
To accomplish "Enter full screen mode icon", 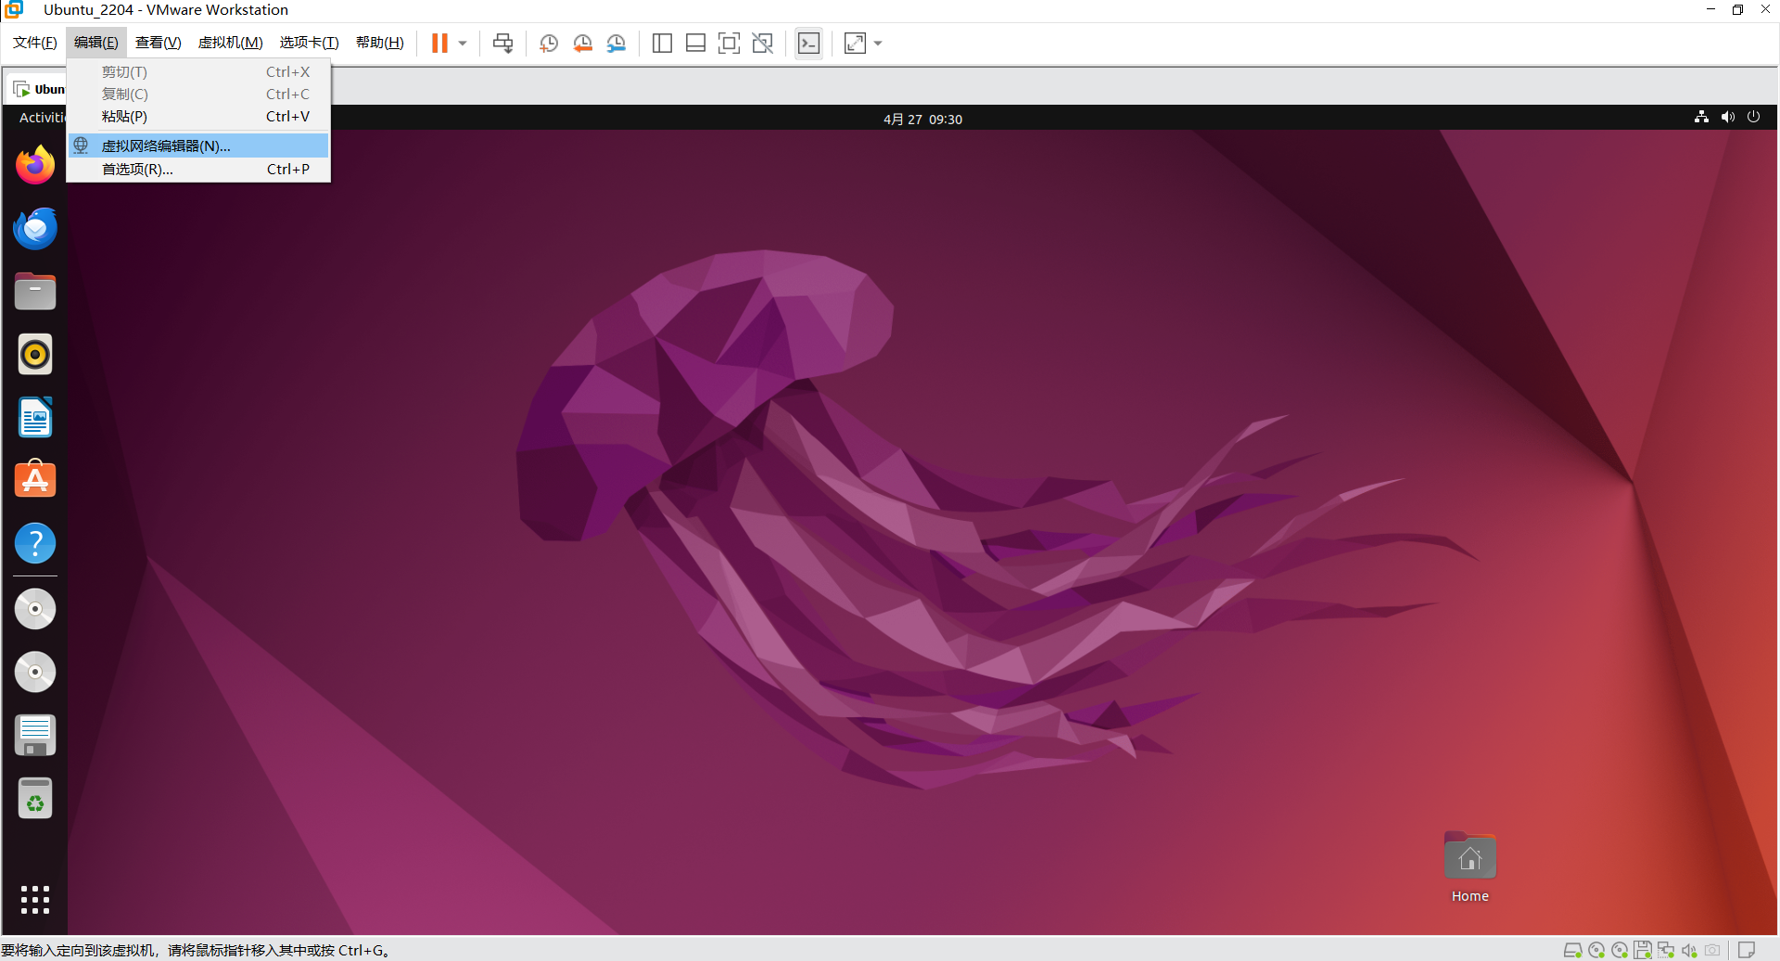I will [x=729, y=44].
